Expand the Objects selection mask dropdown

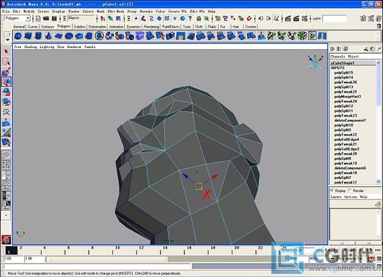click(81, 18)
